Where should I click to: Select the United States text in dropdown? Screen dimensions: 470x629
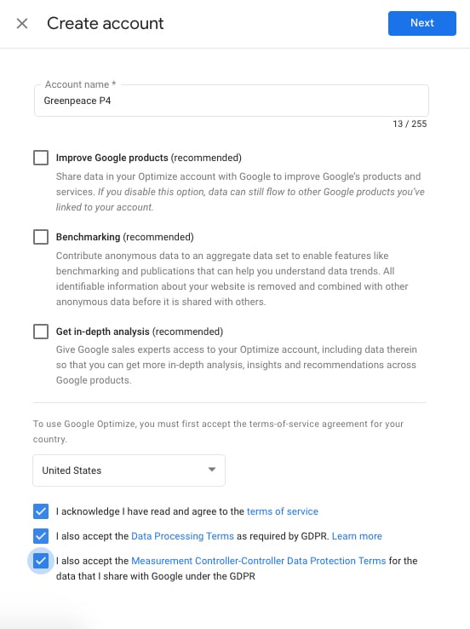(x=72, y=470)
